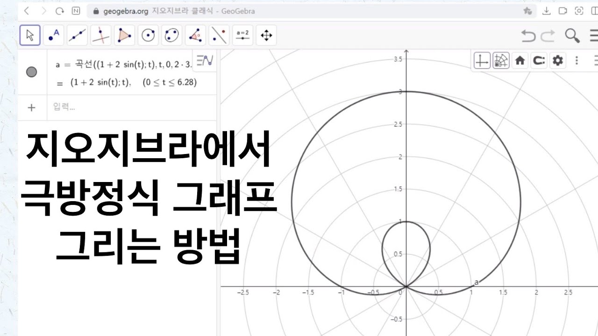The image size is (598, 336).
Task: Select the Slider a=2 tool
Action: pos(242,35)
